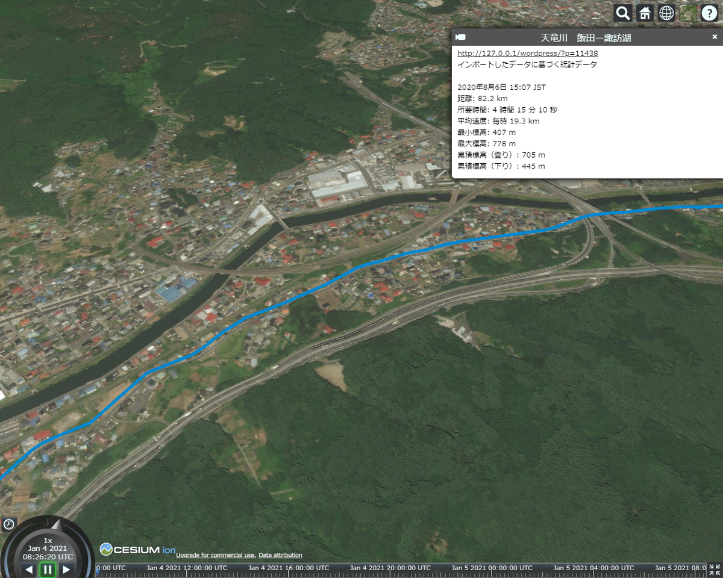Select the 2020年8月6日 15:07 JST date

click(x=502, y=87)
